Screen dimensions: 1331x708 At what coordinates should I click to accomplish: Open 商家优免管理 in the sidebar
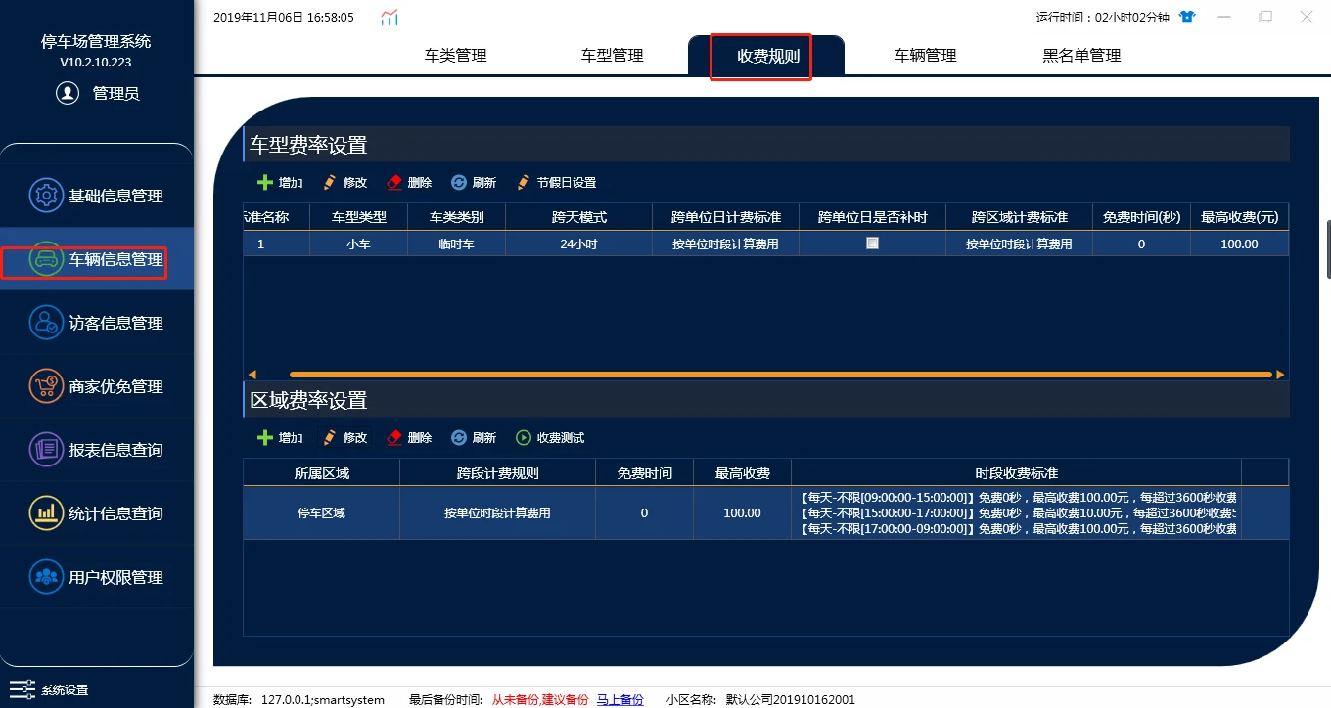pos(96,386)
